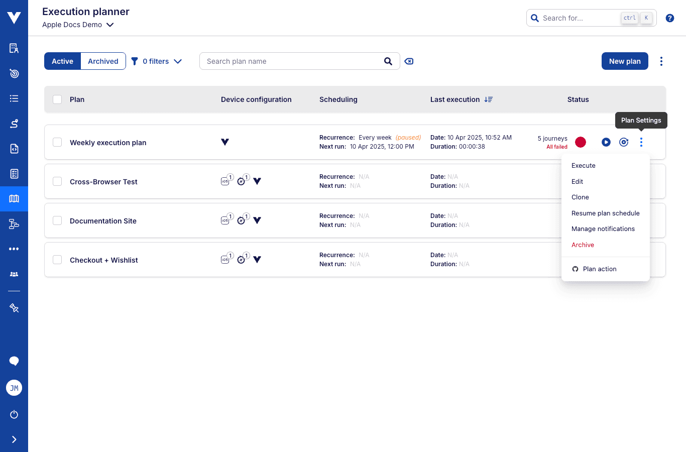Select the target/goals icon in the sidebar
Viewport: 686px width, 452px height.
(14, 73)
